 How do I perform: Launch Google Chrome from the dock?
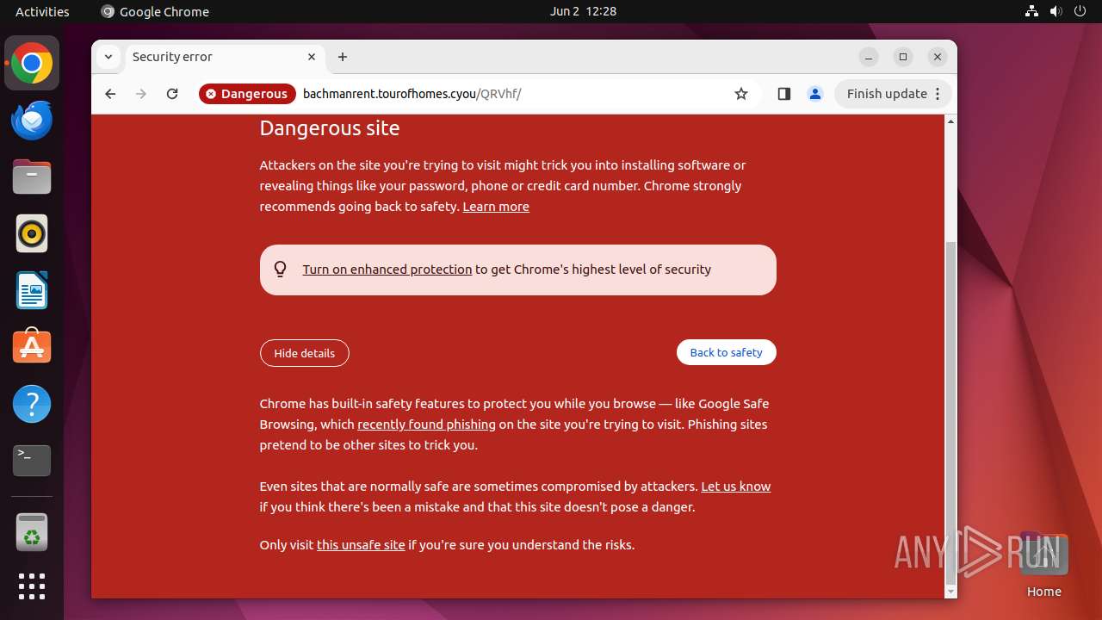click(32, 64)
